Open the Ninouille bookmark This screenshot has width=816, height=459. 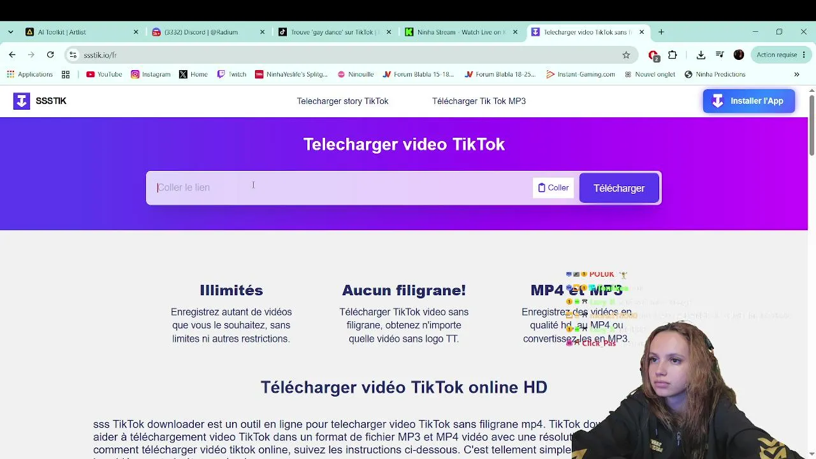(x=356, y=75)
